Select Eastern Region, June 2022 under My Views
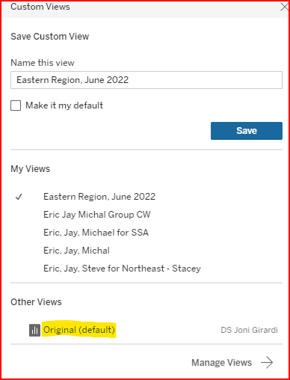This screenshot has width=290, height=380. [99, 197]
